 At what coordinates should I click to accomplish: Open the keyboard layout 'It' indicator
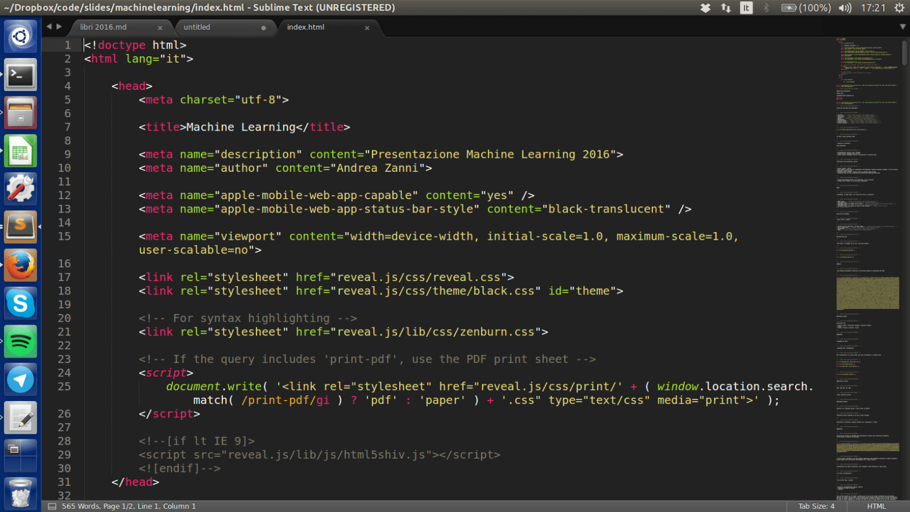tap(746, 8)
